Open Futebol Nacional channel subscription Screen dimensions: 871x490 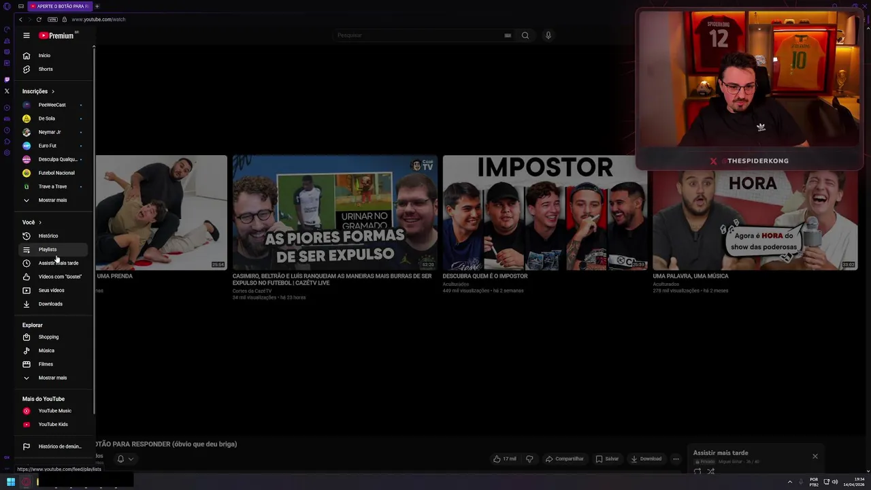point(54,173)
